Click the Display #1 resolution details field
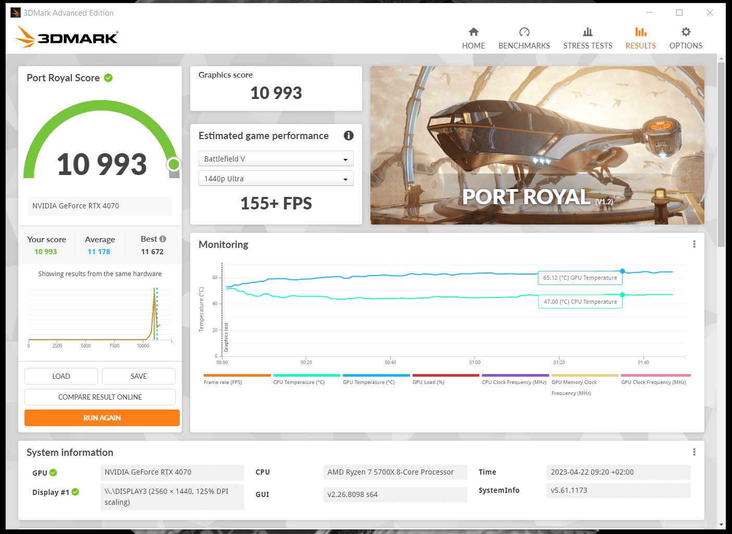The height and width of the screenshot is (534, 732). coord(172,497)
